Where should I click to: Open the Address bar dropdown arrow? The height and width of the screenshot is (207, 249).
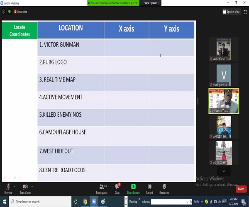pos(188,202)
